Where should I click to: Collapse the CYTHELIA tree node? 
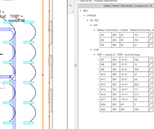84,15
